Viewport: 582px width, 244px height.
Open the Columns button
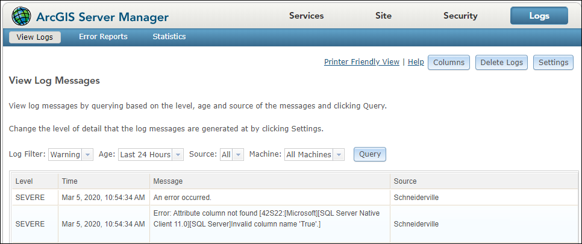click(449, 63)
